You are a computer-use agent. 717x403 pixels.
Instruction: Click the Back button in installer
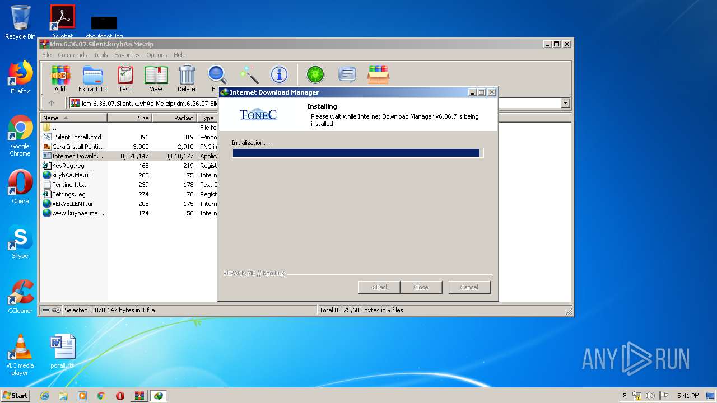pos(379,287)
